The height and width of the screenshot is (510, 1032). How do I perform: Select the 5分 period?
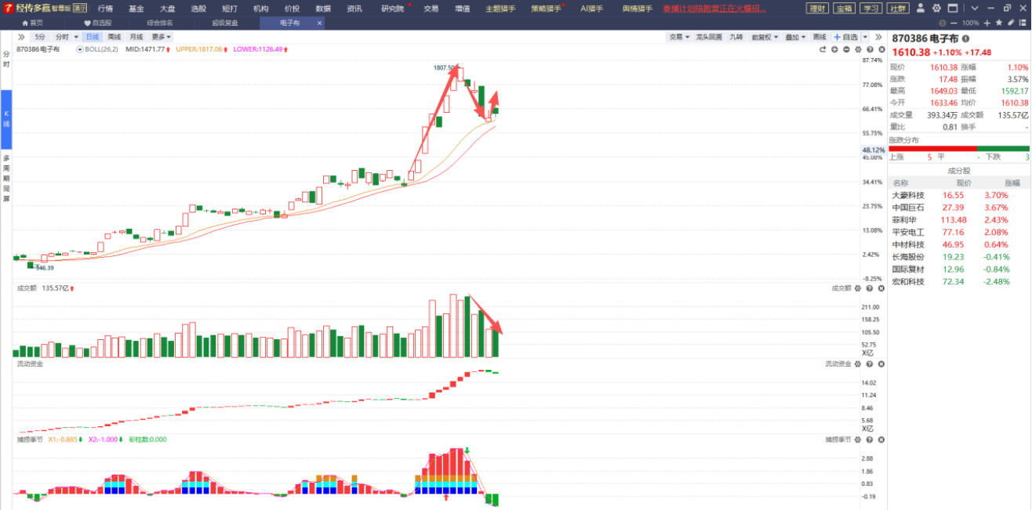[x=39, y=37]
